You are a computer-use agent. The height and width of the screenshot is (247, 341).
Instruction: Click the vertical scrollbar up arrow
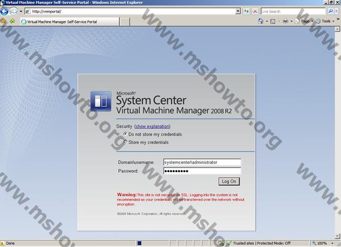point(337,29)
